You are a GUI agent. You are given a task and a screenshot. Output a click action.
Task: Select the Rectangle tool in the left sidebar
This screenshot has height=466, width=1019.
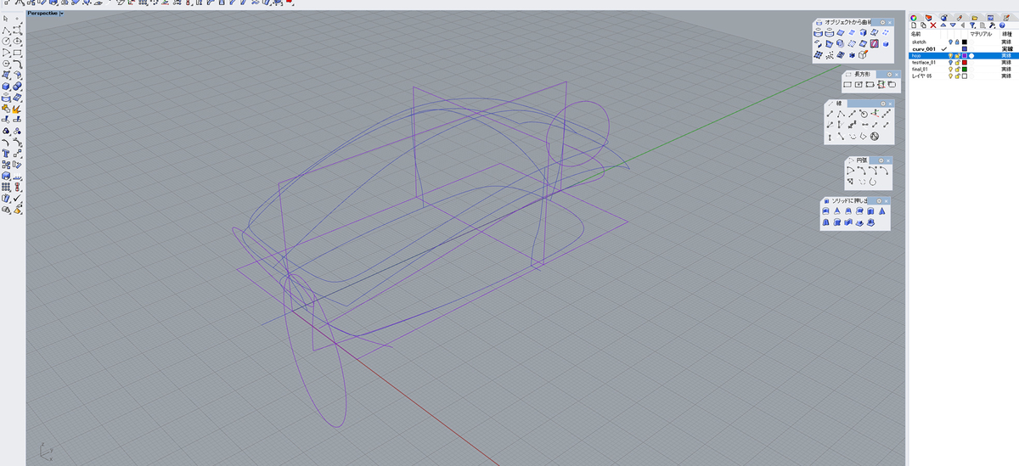[x=17, y=52]
